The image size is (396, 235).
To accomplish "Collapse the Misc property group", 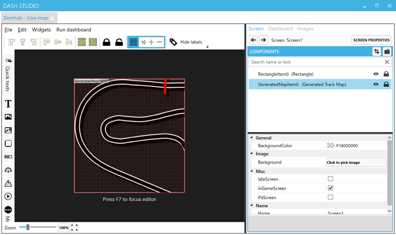I will point(252,171).
